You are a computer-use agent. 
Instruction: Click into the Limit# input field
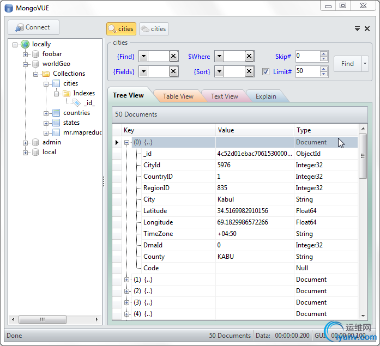coord(307,71)
